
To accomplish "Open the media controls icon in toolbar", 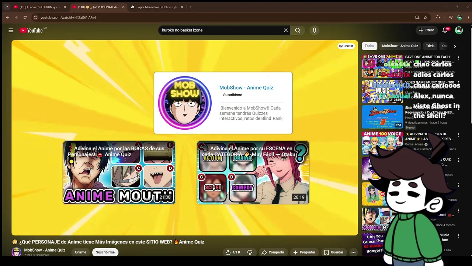I will point(451,17).
